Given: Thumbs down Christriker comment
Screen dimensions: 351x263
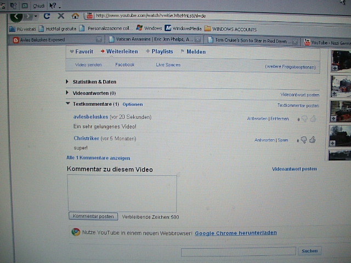Looking at the screenshot, I should click(x=304, y=140).
